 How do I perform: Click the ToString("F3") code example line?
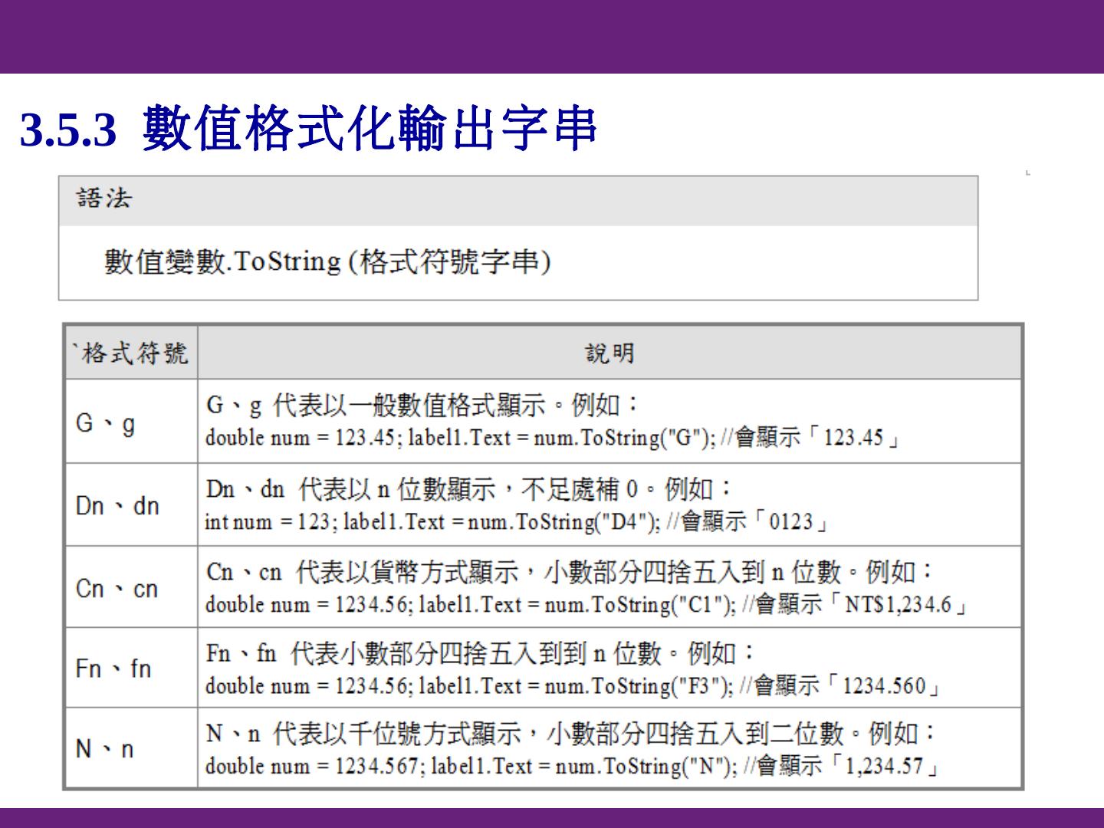click(572, 685)
